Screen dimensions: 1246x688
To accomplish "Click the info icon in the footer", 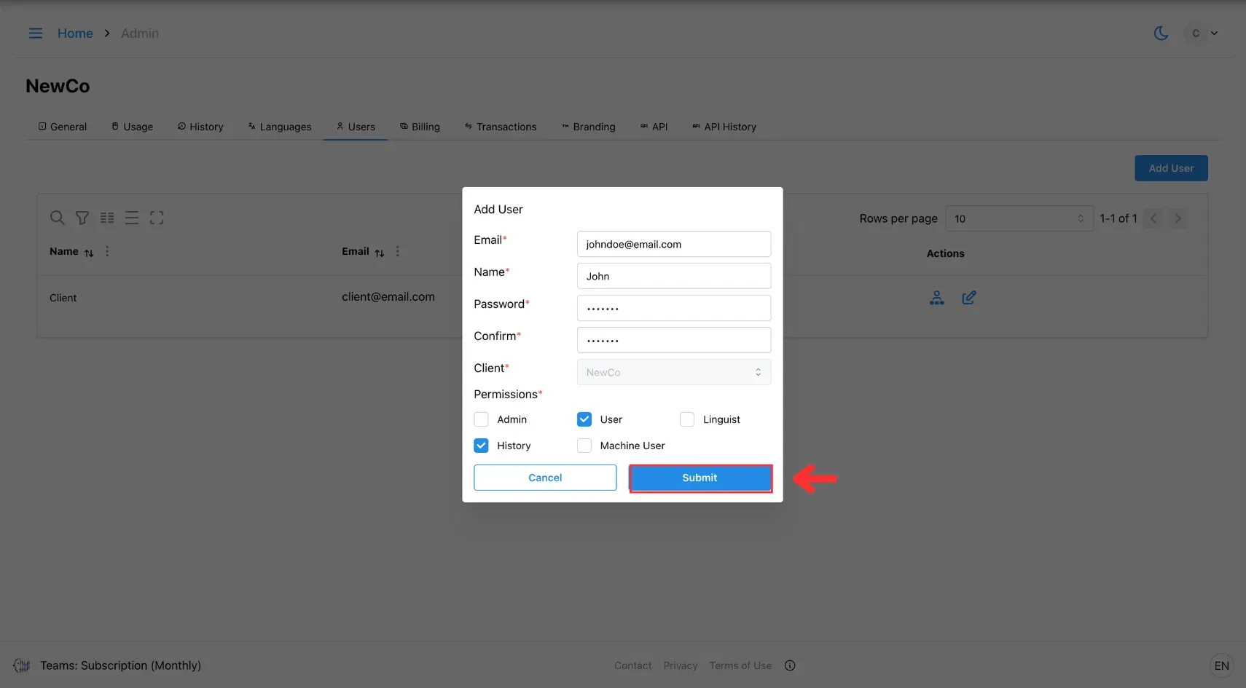I will coord(790,665).
